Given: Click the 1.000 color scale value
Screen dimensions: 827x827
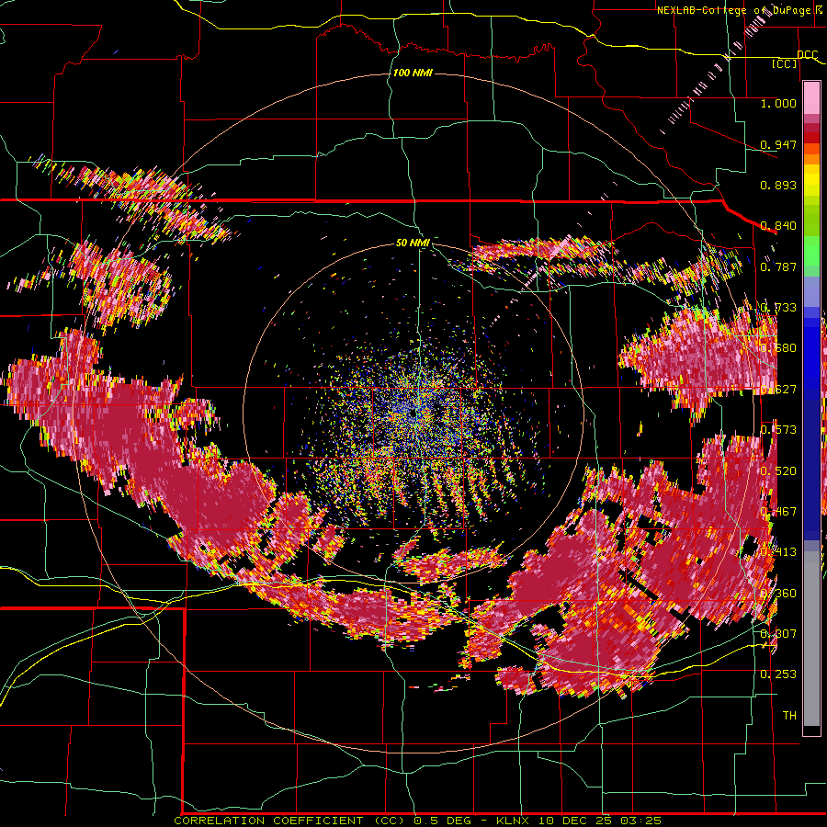Looking at the screenshot, I should [x=778, y=103].
